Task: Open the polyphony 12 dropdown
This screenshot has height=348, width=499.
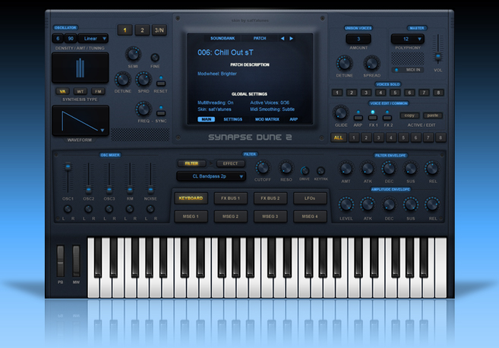Action: (x=408, y=39)
